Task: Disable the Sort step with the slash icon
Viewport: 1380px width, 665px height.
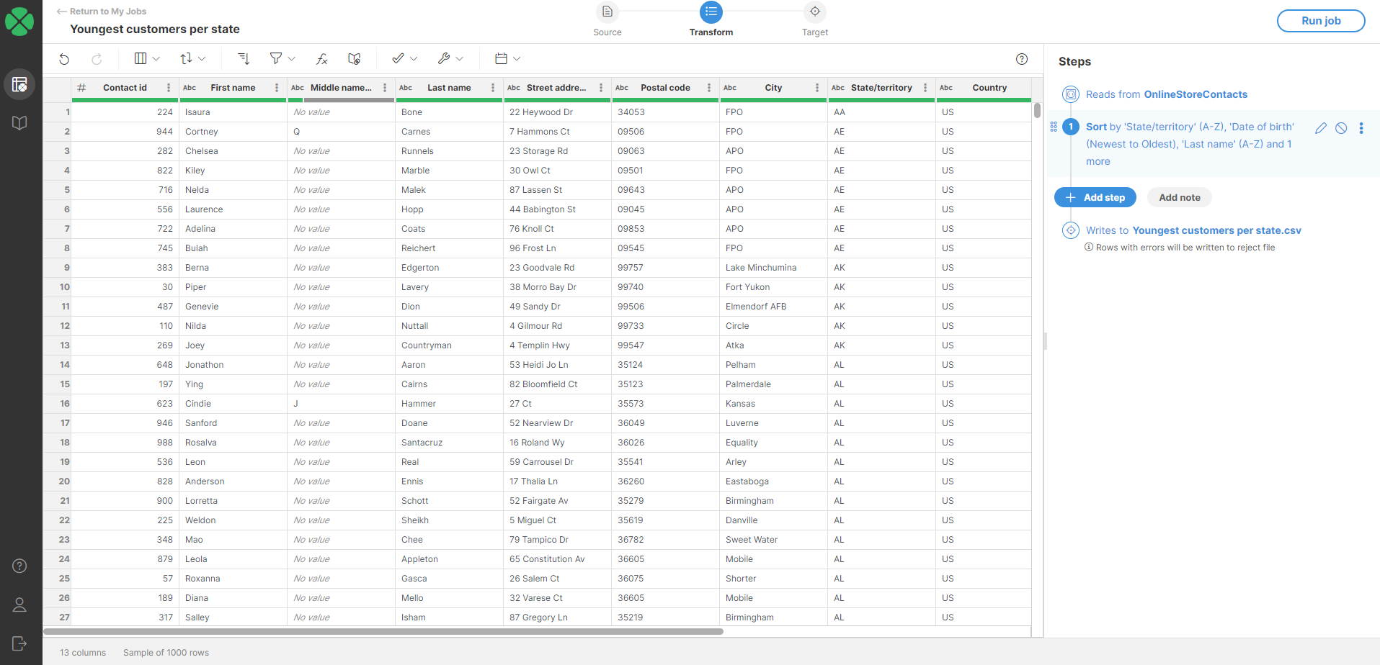Action: pyautogui.click(x=1341, y=127)
